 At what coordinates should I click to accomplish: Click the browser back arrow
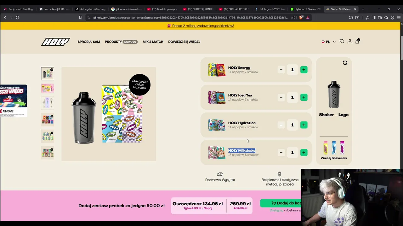click(5, 18)
